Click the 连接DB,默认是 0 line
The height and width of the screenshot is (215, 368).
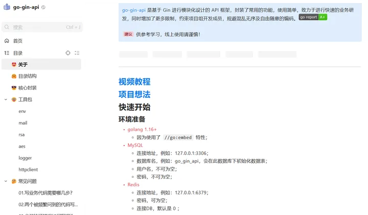[158, 208]
